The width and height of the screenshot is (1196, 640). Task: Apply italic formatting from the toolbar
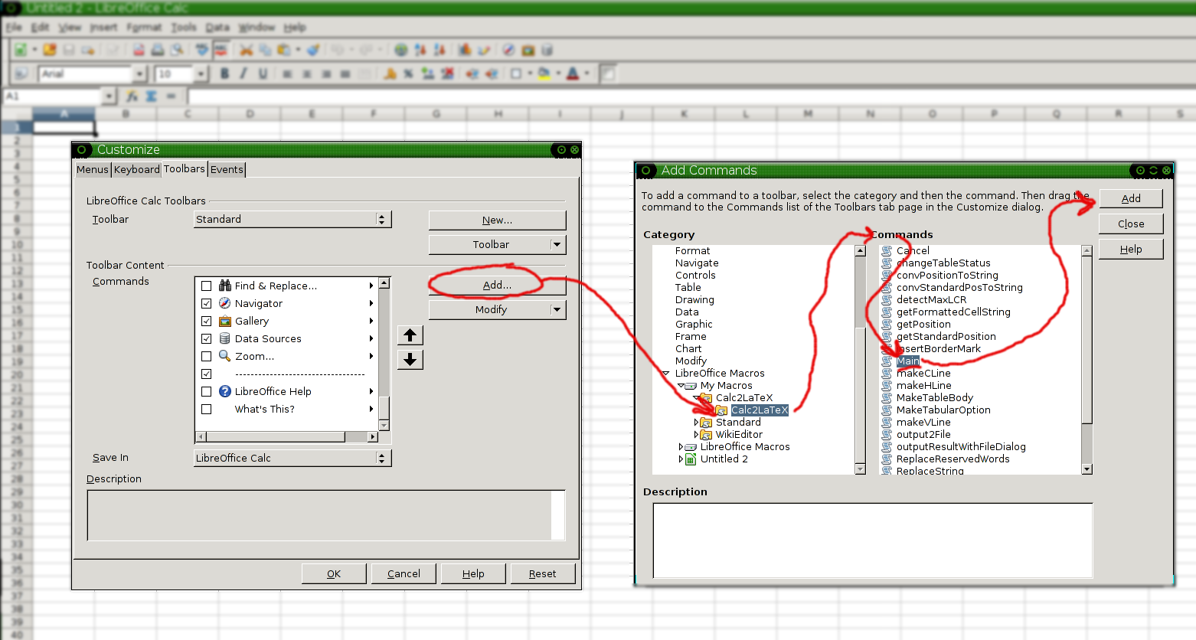coord(243,73)
